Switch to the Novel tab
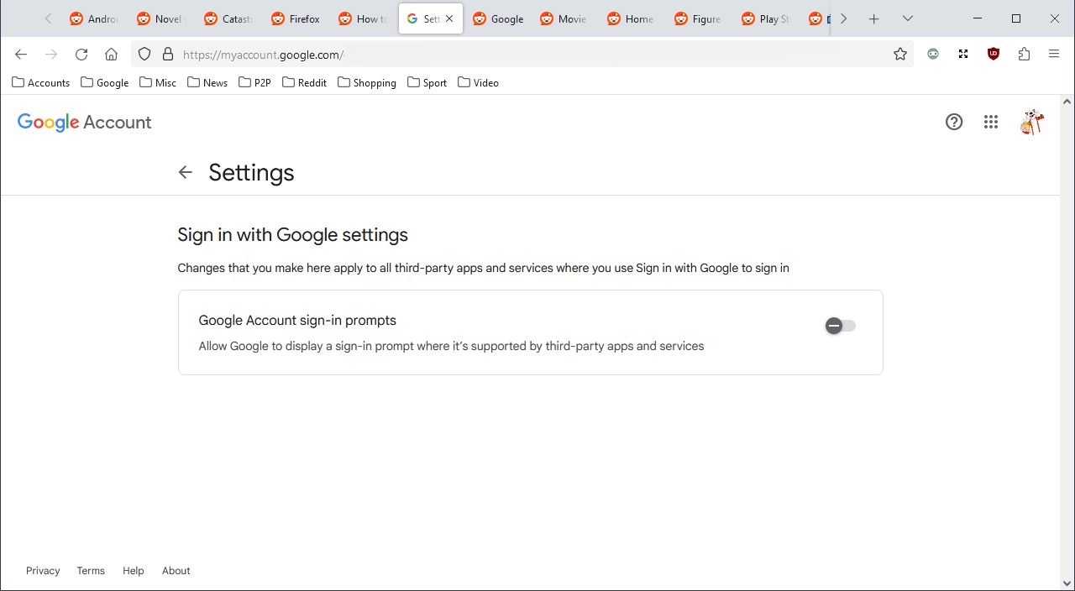The image size is (1075, 591). pos(161,18)
